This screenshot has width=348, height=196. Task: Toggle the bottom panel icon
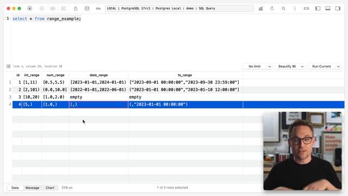coord(328,9)
